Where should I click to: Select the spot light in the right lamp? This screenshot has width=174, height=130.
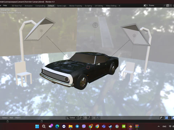pyautogui.click(x=134, y=35)
